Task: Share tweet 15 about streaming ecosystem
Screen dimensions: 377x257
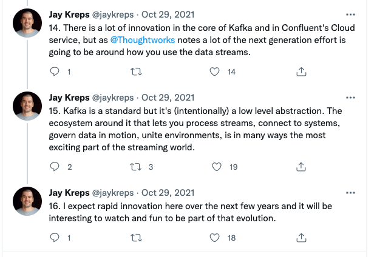Action: [x=301, y=167]
